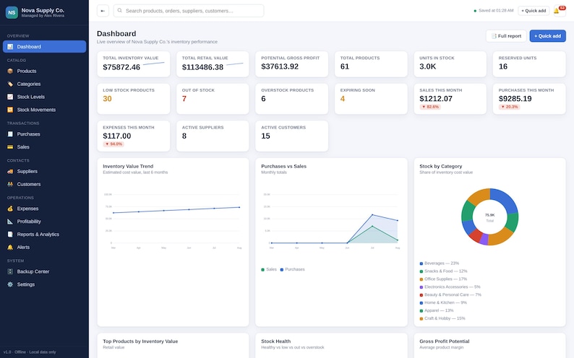
Task: Click the Expenses 94.0% decrease badge
Action: click(x=113, y=144)
